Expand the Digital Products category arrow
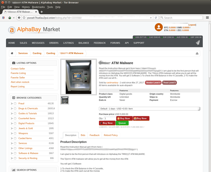 coord(12,124)
